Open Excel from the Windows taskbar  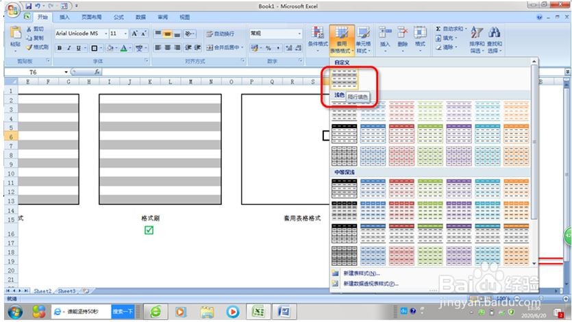tap(258, 312)
